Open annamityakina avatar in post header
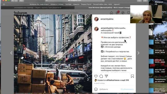 pyautogui.click(x=96, y=19)
